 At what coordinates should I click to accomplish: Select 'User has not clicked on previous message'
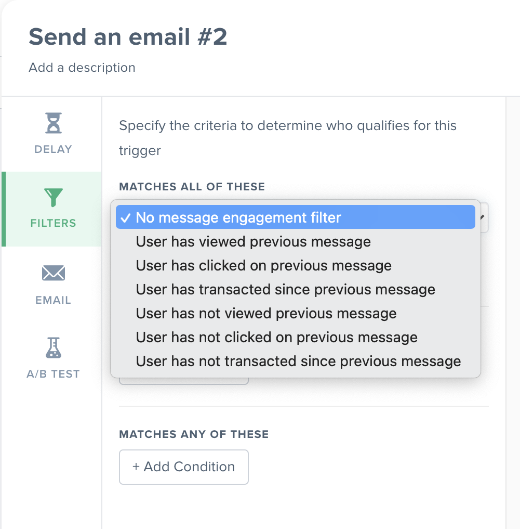[296, 338]
